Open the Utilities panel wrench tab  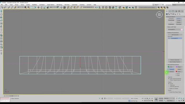(x=182, y=11)
